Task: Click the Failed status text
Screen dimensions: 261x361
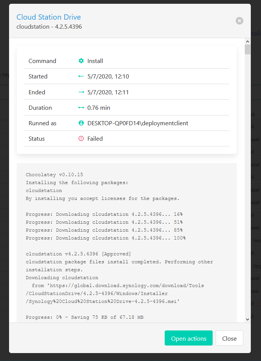Action: tap(95, 138)
